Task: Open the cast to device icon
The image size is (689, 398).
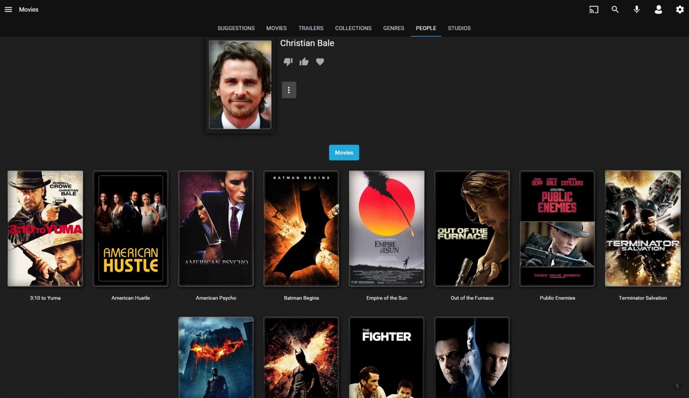Action: tap(594, 9)
